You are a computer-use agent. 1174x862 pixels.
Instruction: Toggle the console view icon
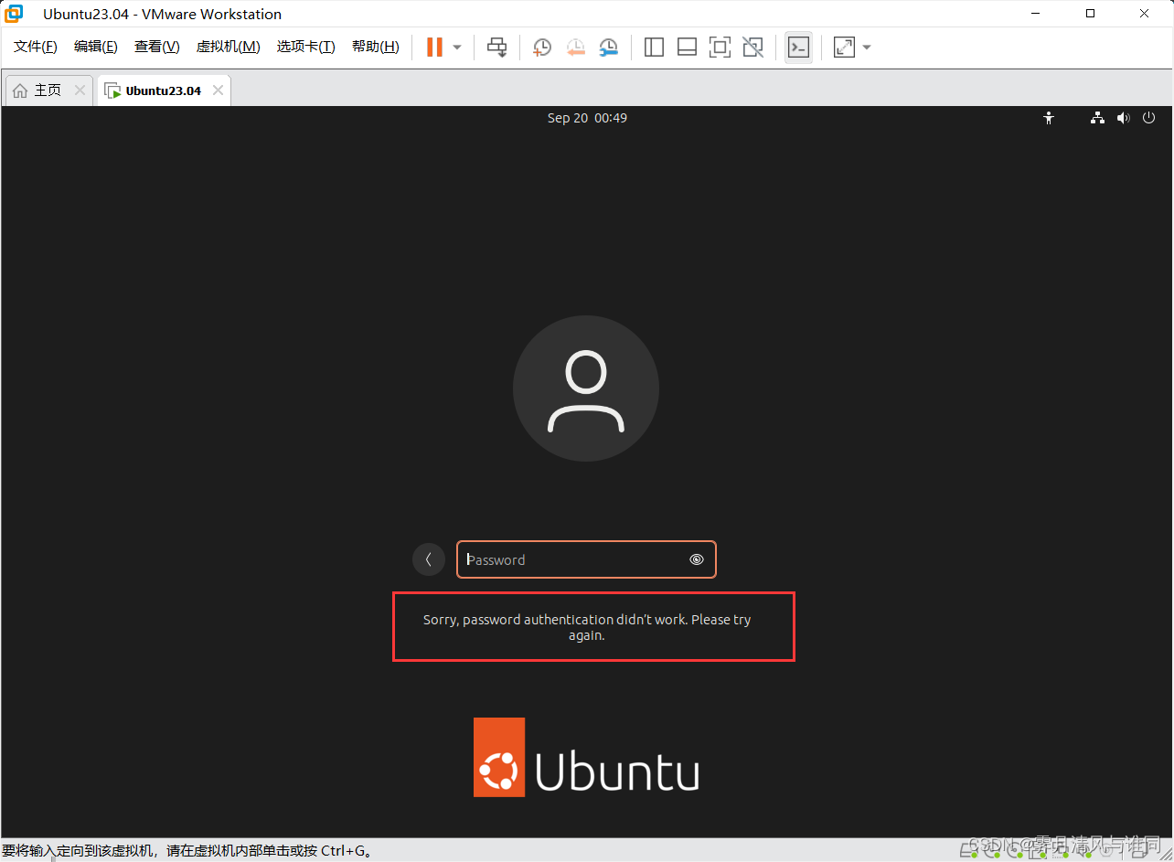point(798,47)
